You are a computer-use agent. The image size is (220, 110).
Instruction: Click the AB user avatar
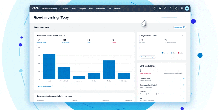click(x=187, y=9)
